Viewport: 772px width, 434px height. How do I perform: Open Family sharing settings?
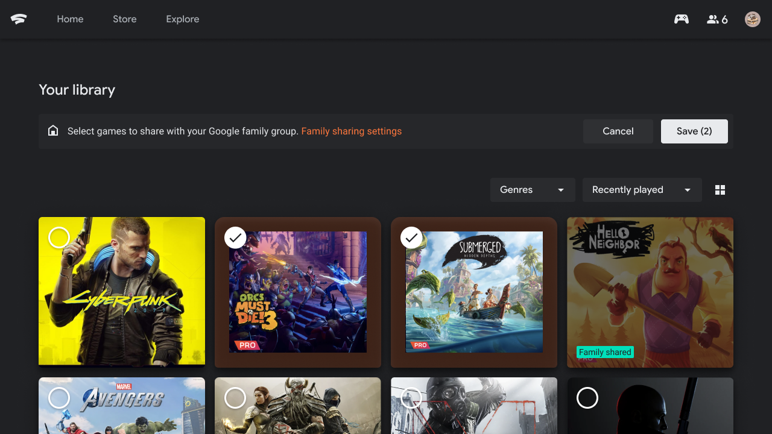point(352,131)
